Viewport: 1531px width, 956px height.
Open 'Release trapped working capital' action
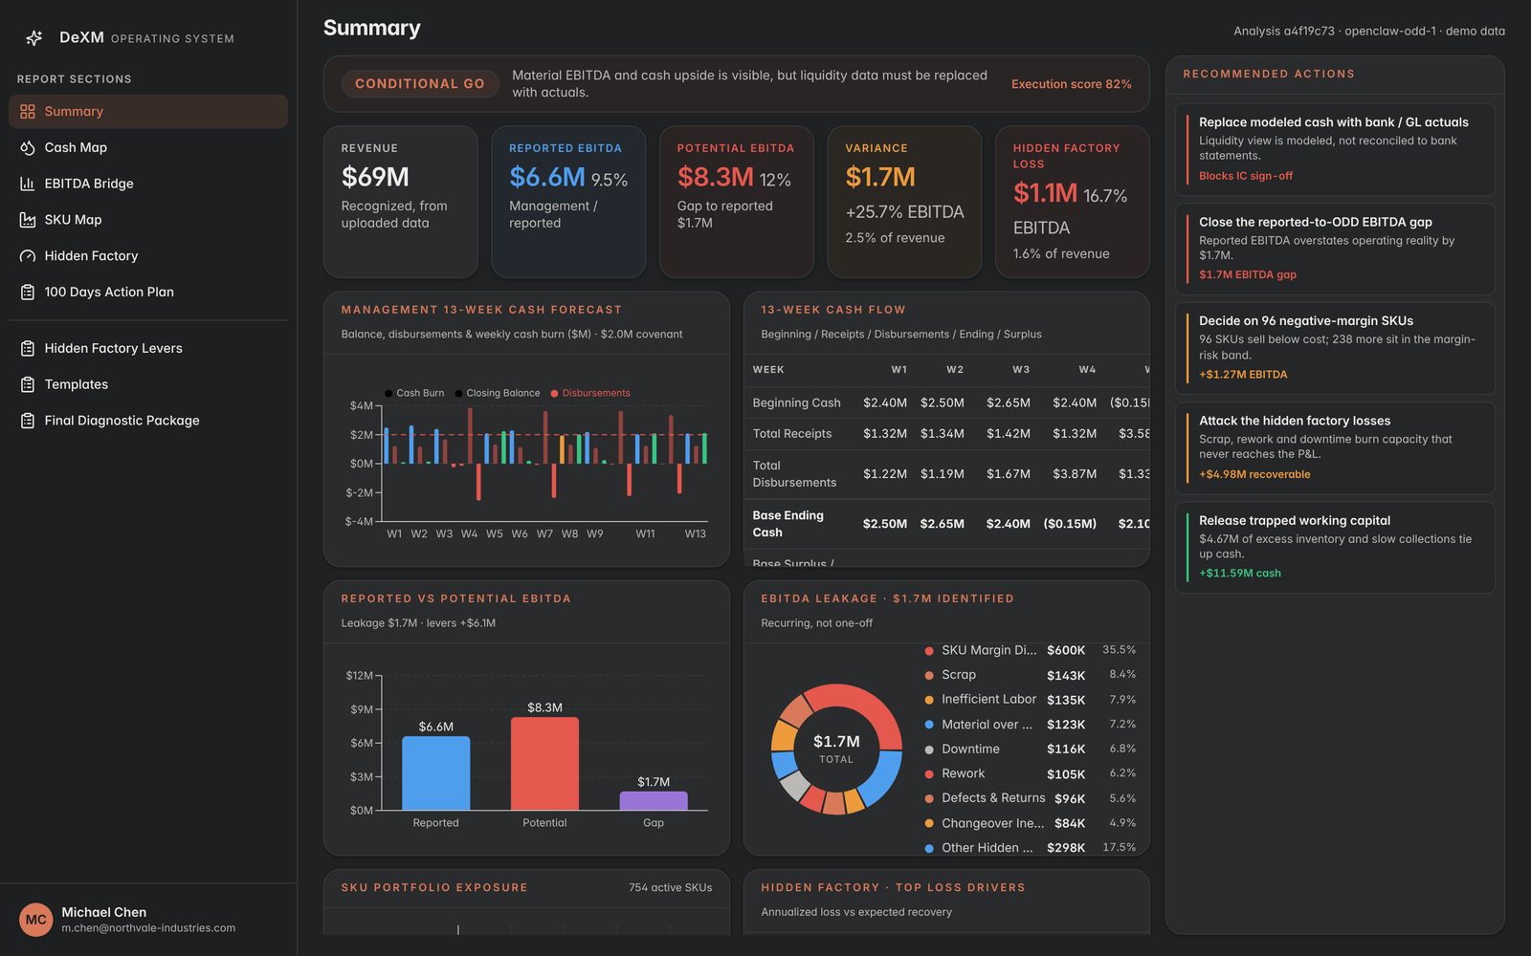pyautogui.click(x=1335, y=547)
